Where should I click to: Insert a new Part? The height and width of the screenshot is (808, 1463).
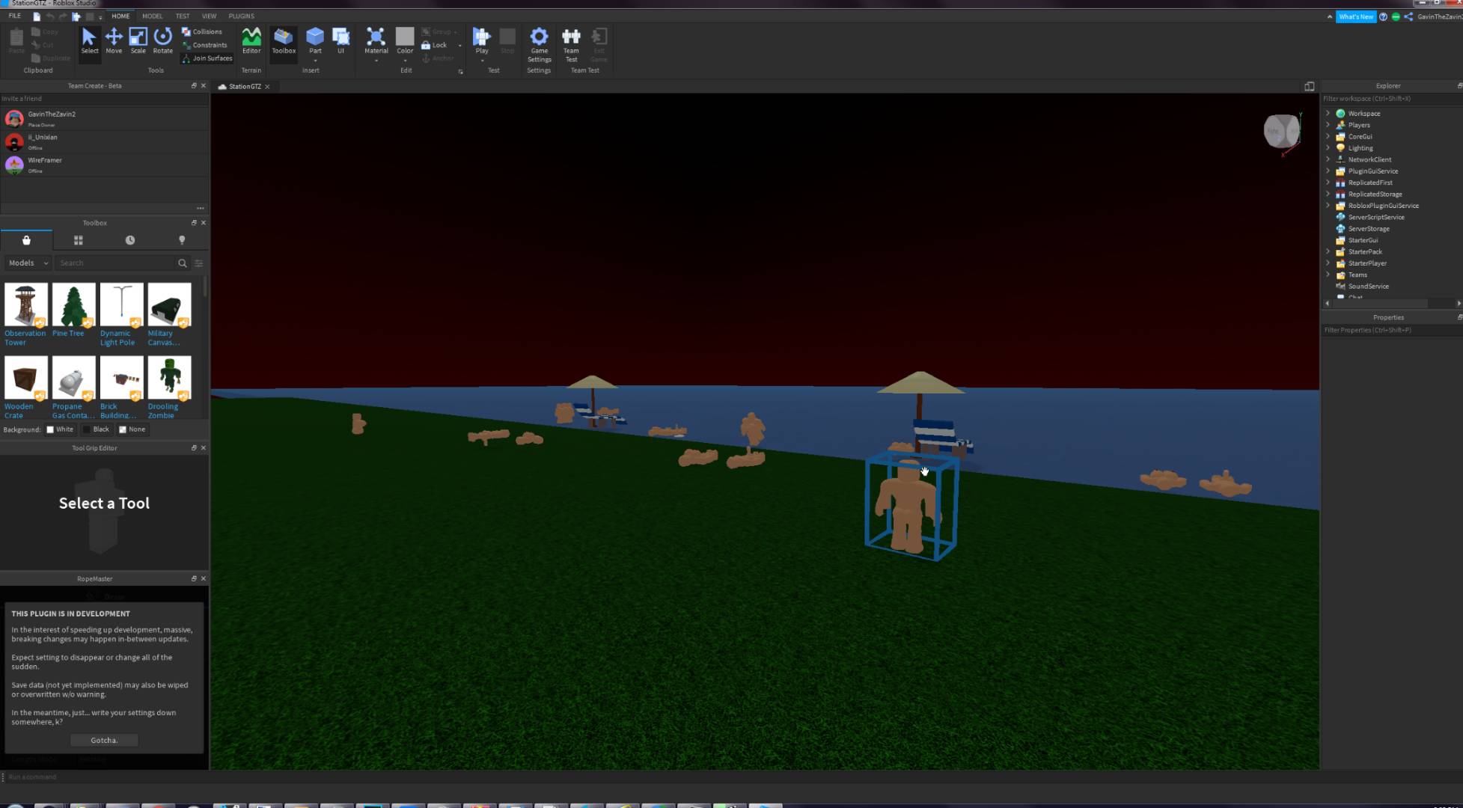coord(315,37)
